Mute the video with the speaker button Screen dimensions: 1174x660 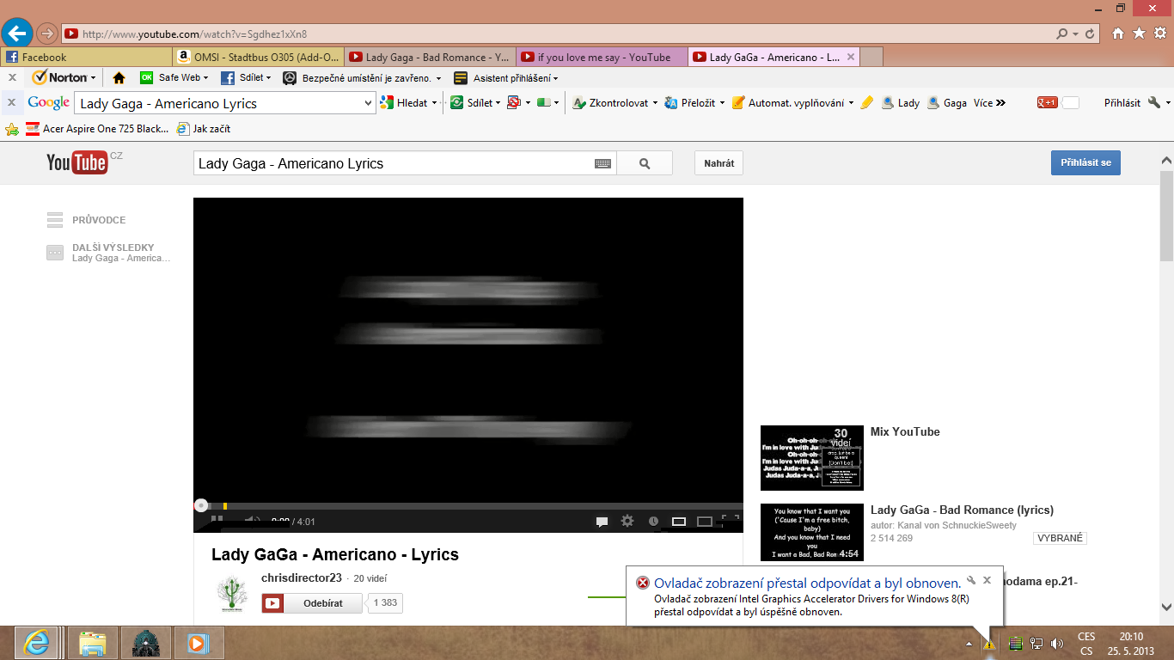(x=252, y=521)
